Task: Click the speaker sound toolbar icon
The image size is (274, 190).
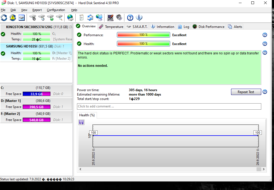Action: click(119, 18)
